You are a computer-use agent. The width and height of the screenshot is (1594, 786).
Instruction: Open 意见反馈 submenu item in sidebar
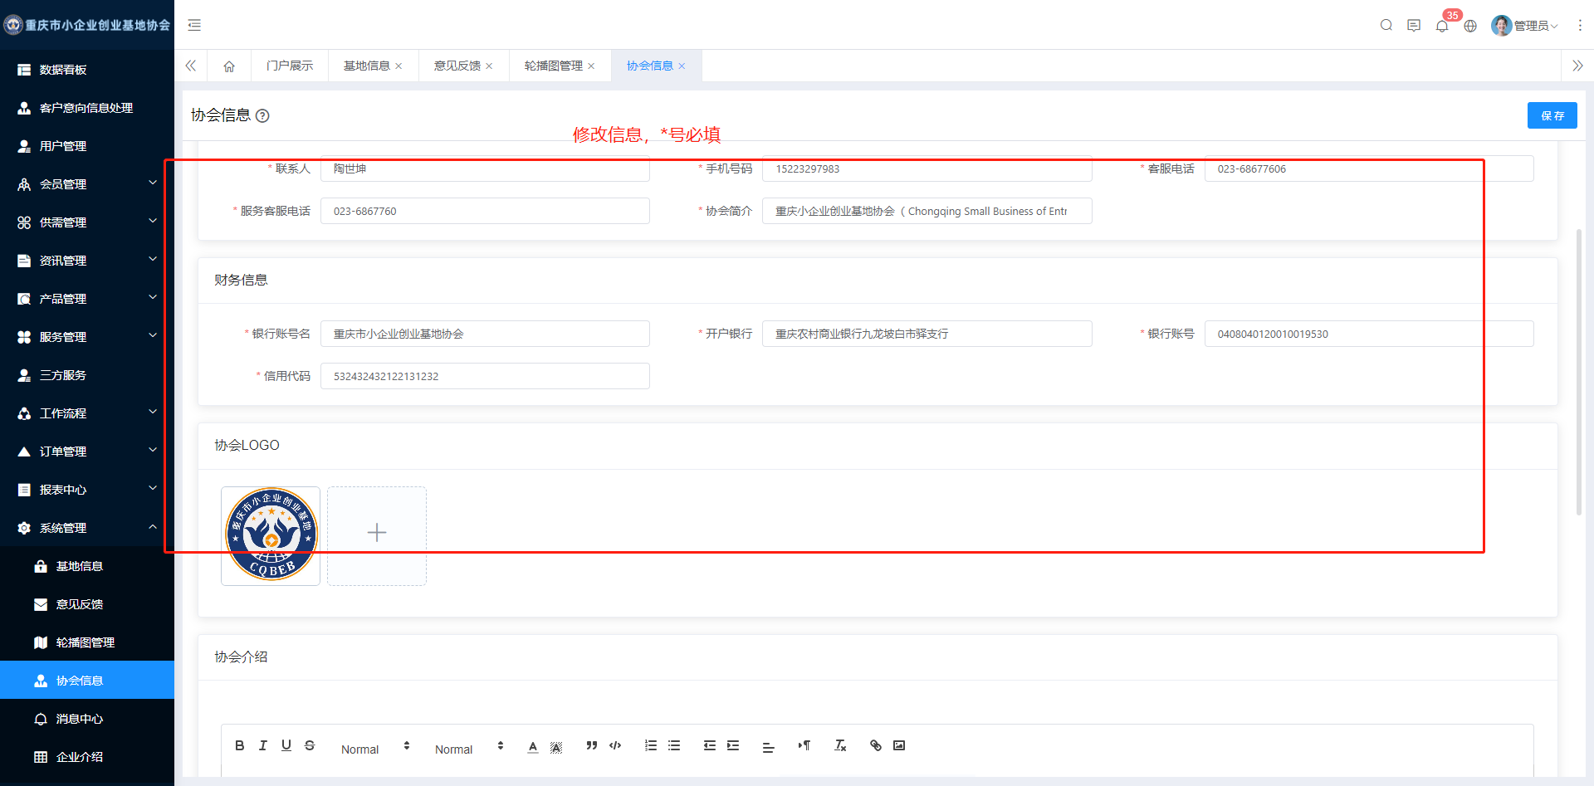coord(87,604)
